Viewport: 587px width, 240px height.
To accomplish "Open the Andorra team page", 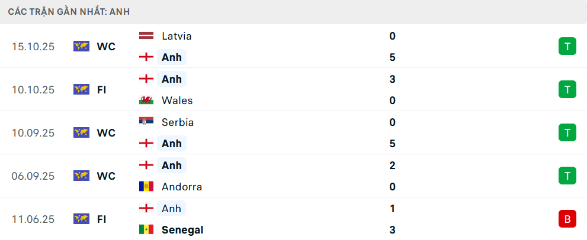I will click(182, 187).
